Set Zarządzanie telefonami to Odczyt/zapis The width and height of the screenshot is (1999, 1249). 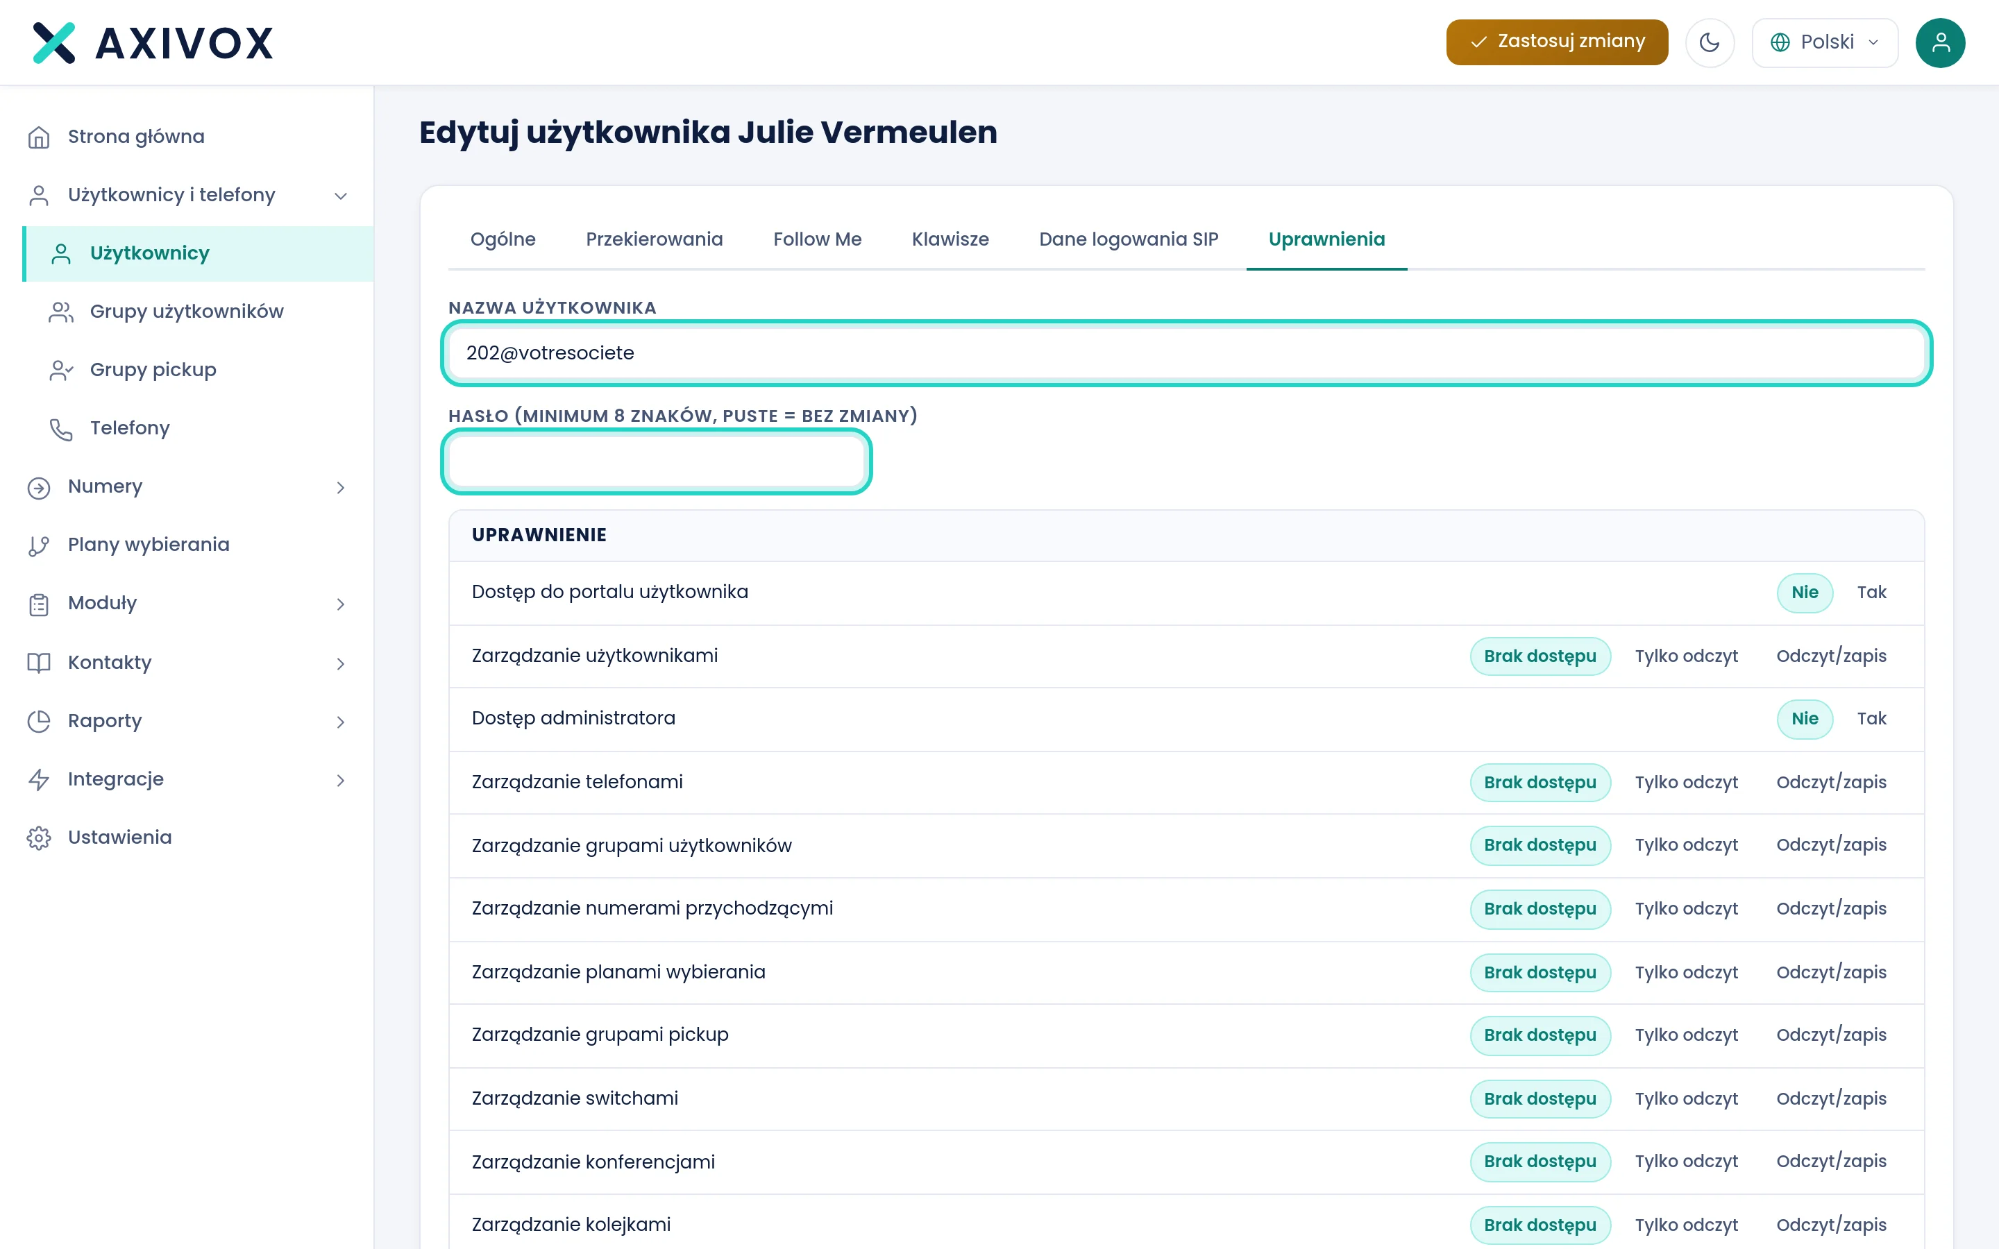[1830, 782]
